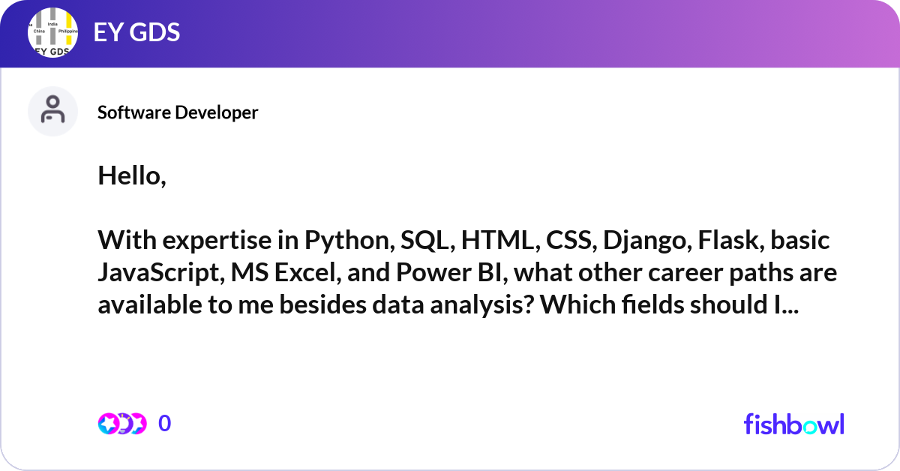Image resolution: width=900 pixels, height=471 pixels.
Task: Click the EY GDS circular company logo
Action: (52, 32)
